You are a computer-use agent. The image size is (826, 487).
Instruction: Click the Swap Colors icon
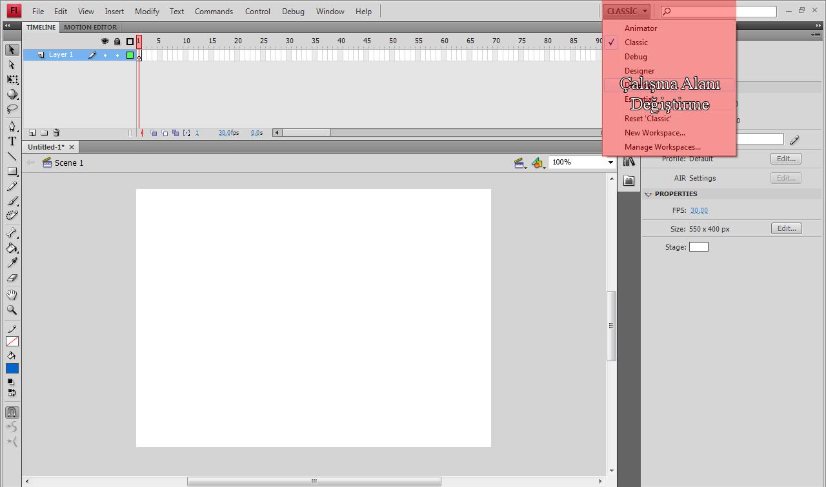coord(12,392)
